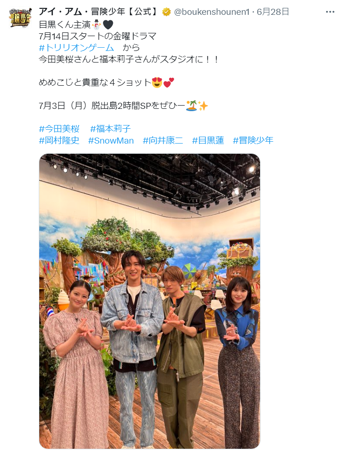The width and height of the screenshot is (345, 452).
Task: Click the black heart emoji
Action: (108, 25)
